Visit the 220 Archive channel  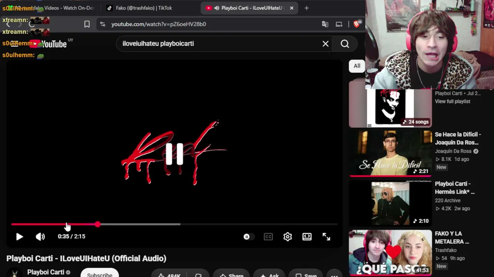[x=448, y=201]
